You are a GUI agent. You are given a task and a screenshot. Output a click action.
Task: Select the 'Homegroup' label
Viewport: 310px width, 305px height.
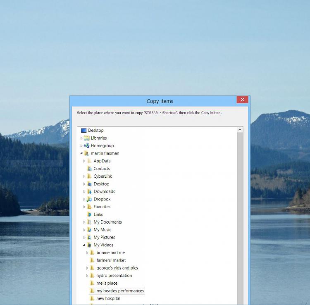tap(102, 145)
